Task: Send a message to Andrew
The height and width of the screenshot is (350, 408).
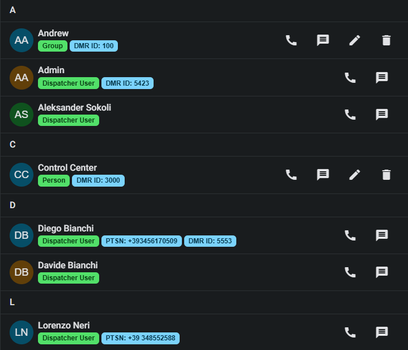Action: [323, 40]
